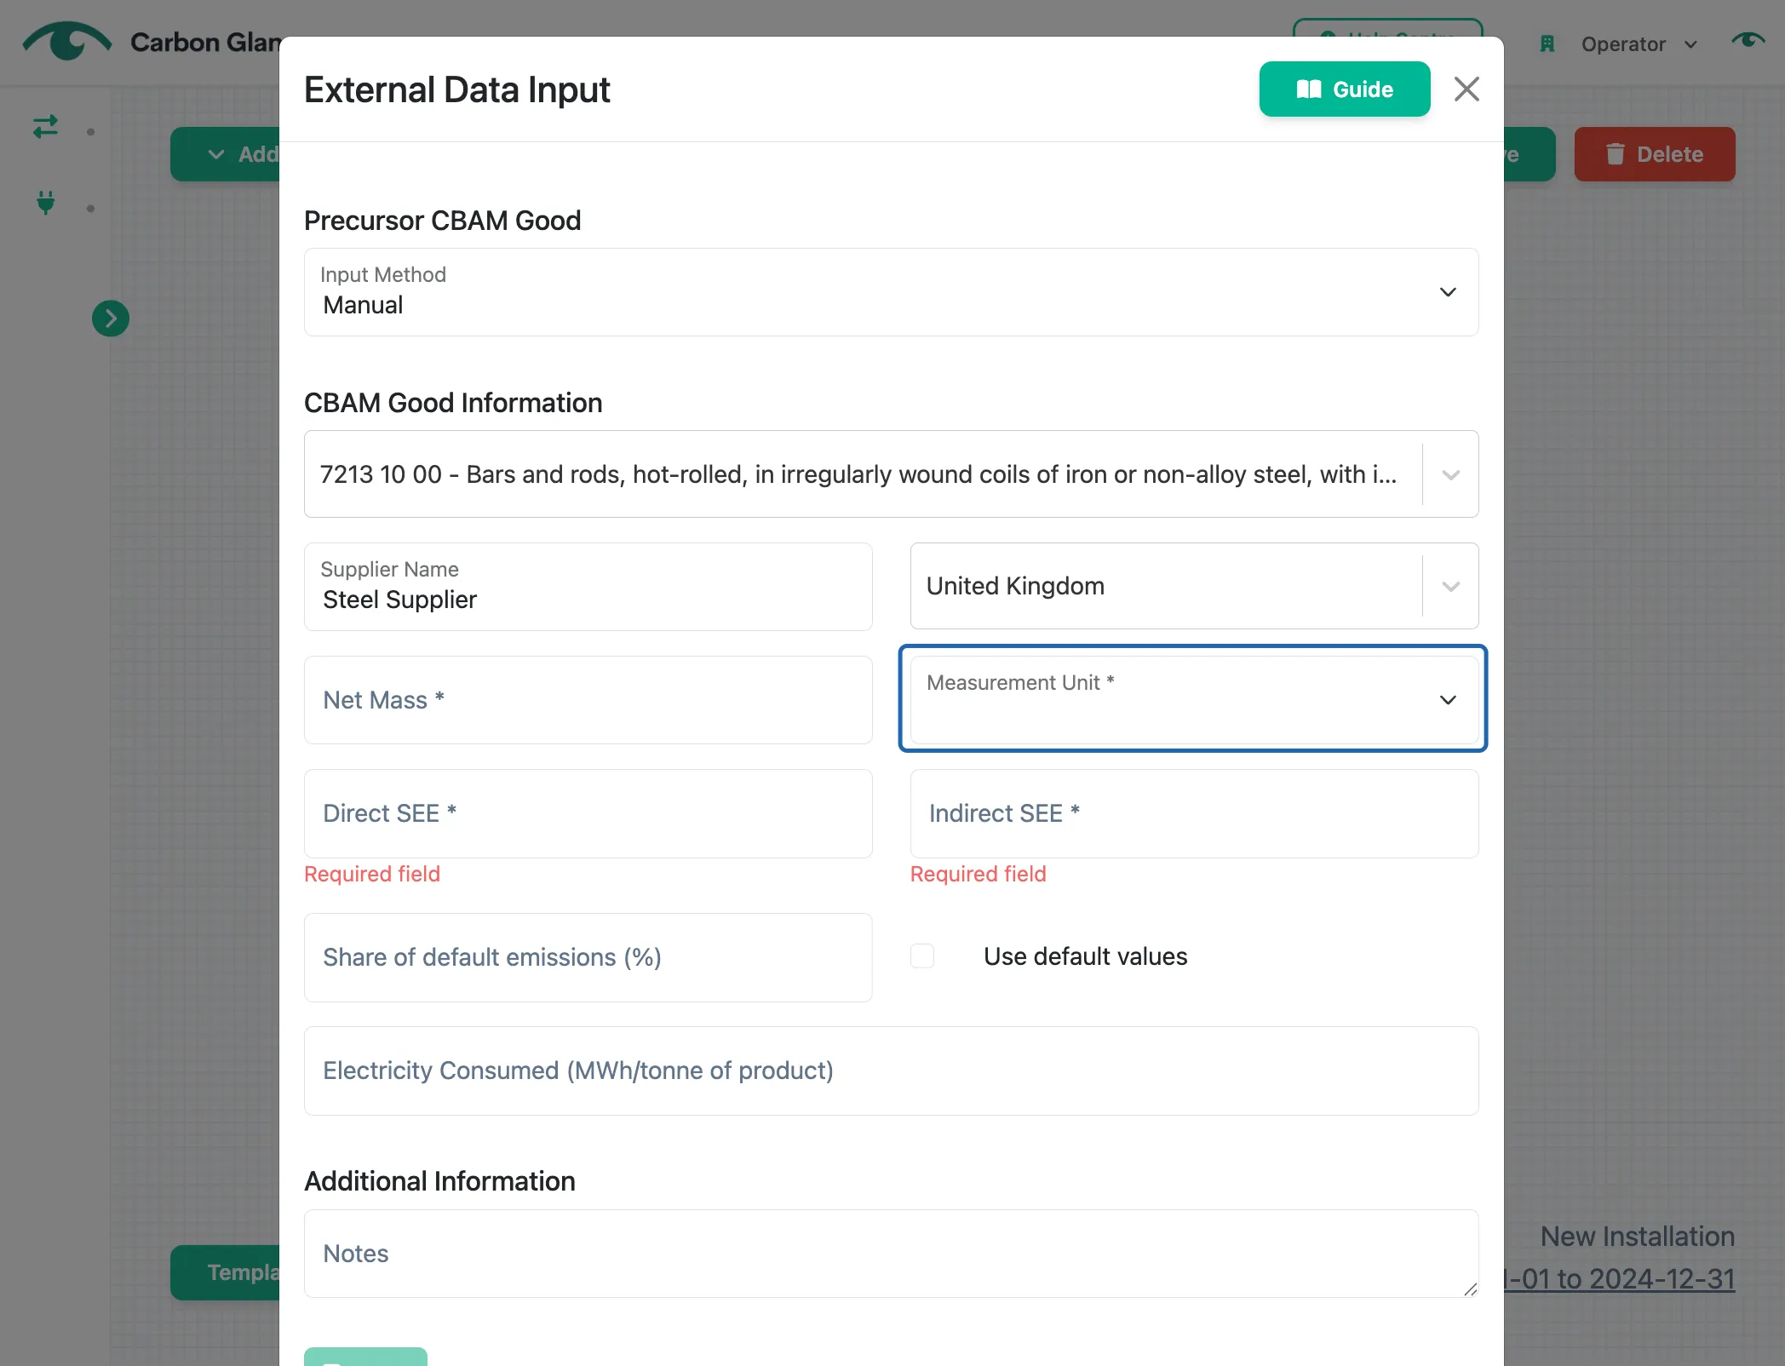
Task: Click into the Notes text area
Action: pyautogui.click(x=891, y=1254)
